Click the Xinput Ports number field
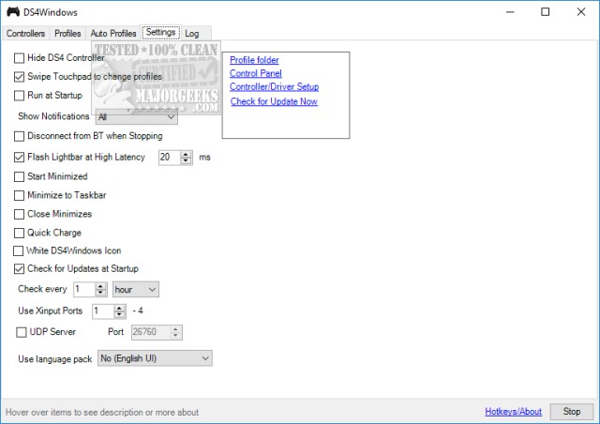The height and width of the screenshot is (424, 600). (103, 311)
